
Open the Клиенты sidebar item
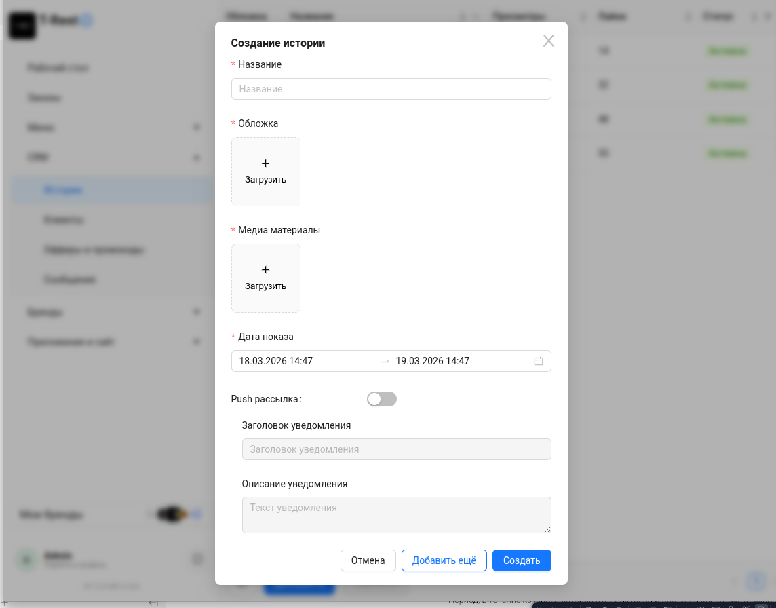[x=64, y=220]
